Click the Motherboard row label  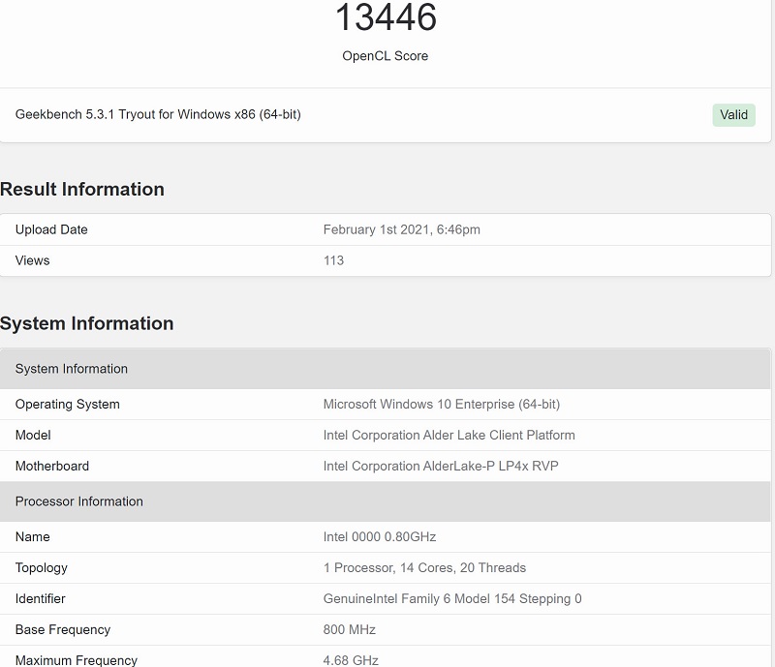coord(52,466)
